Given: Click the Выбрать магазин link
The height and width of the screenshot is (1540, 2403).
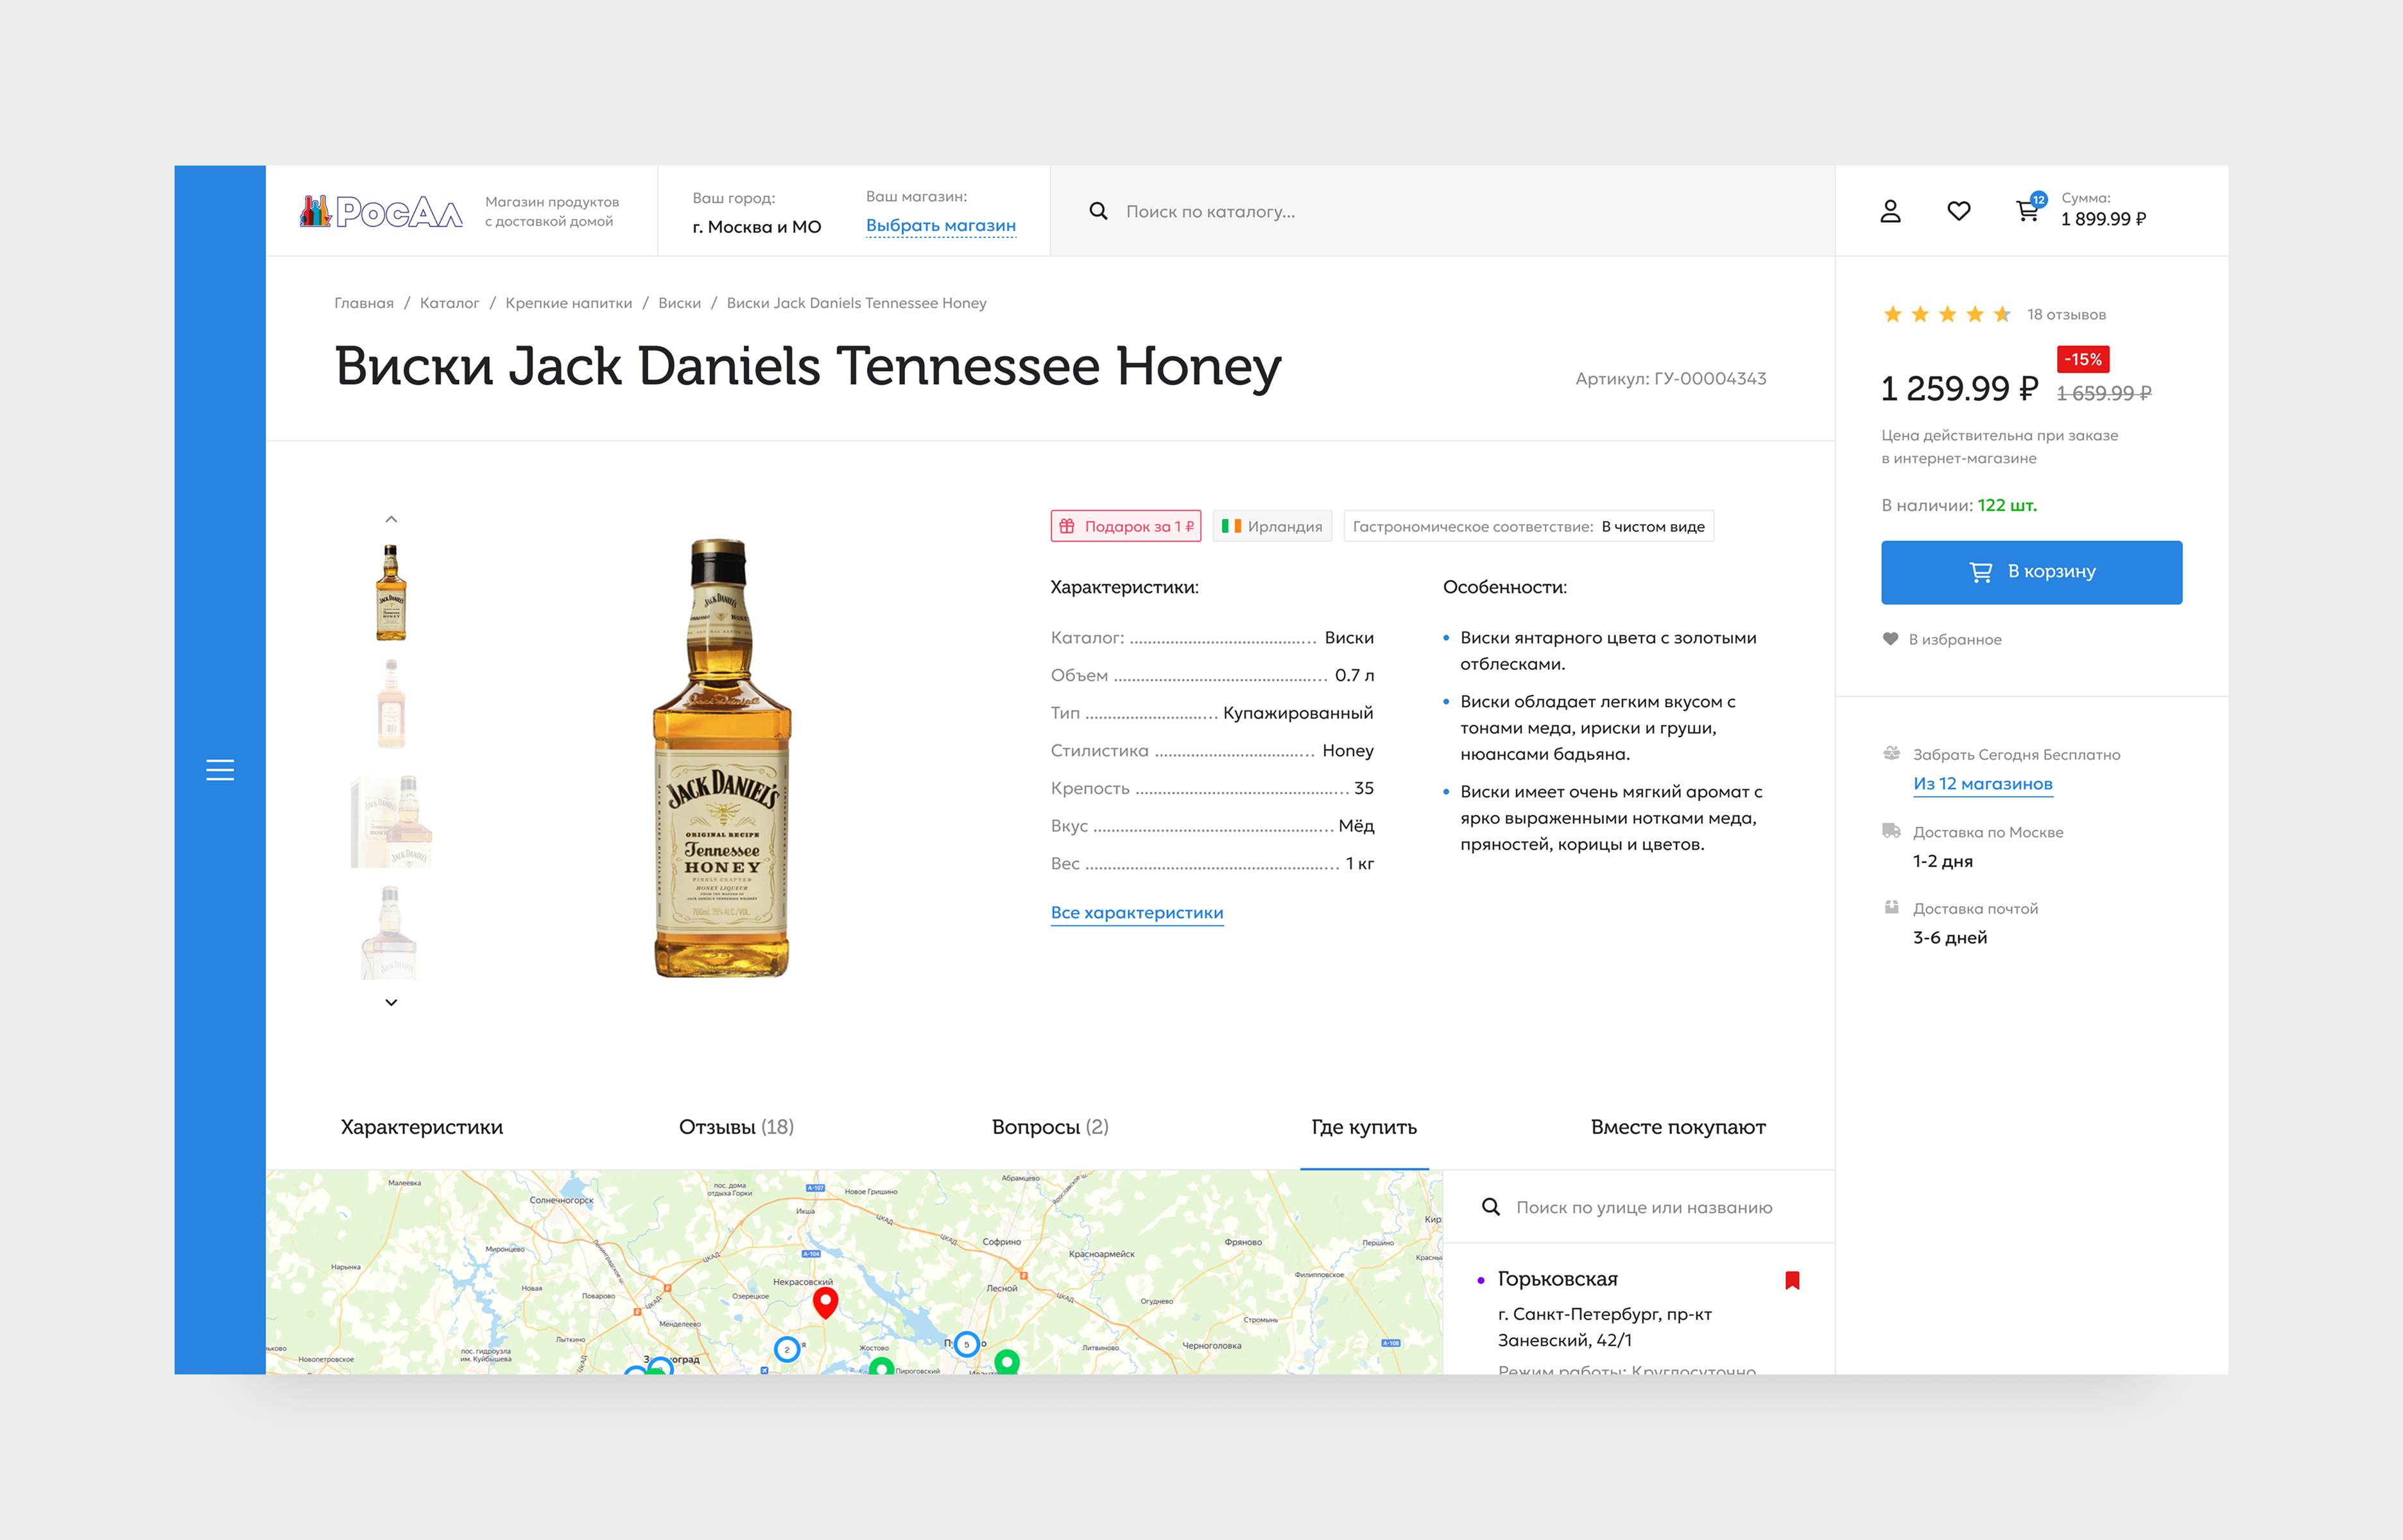Looking at the screenshot, I should 941,226.
